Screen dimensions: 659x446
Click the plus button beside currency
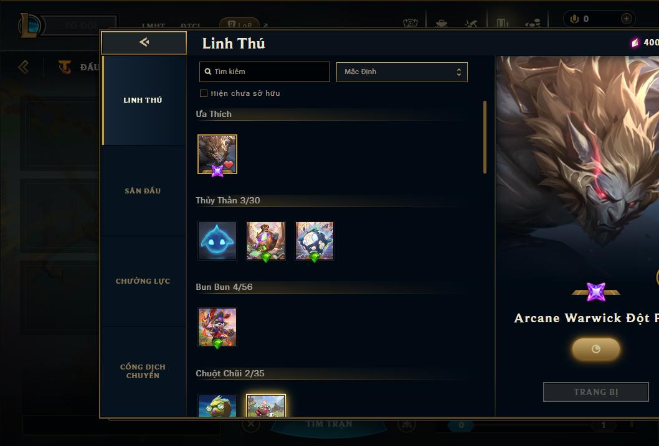[x=626, y=19]
